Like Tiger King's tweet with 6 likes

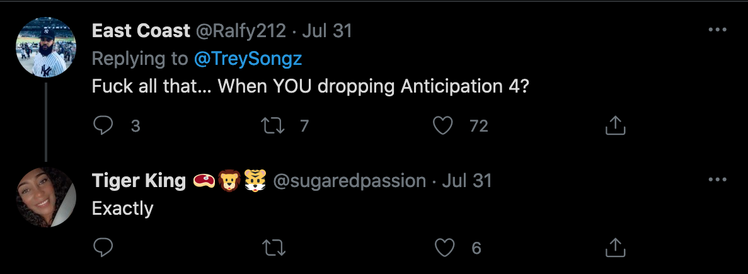(445, 248)
